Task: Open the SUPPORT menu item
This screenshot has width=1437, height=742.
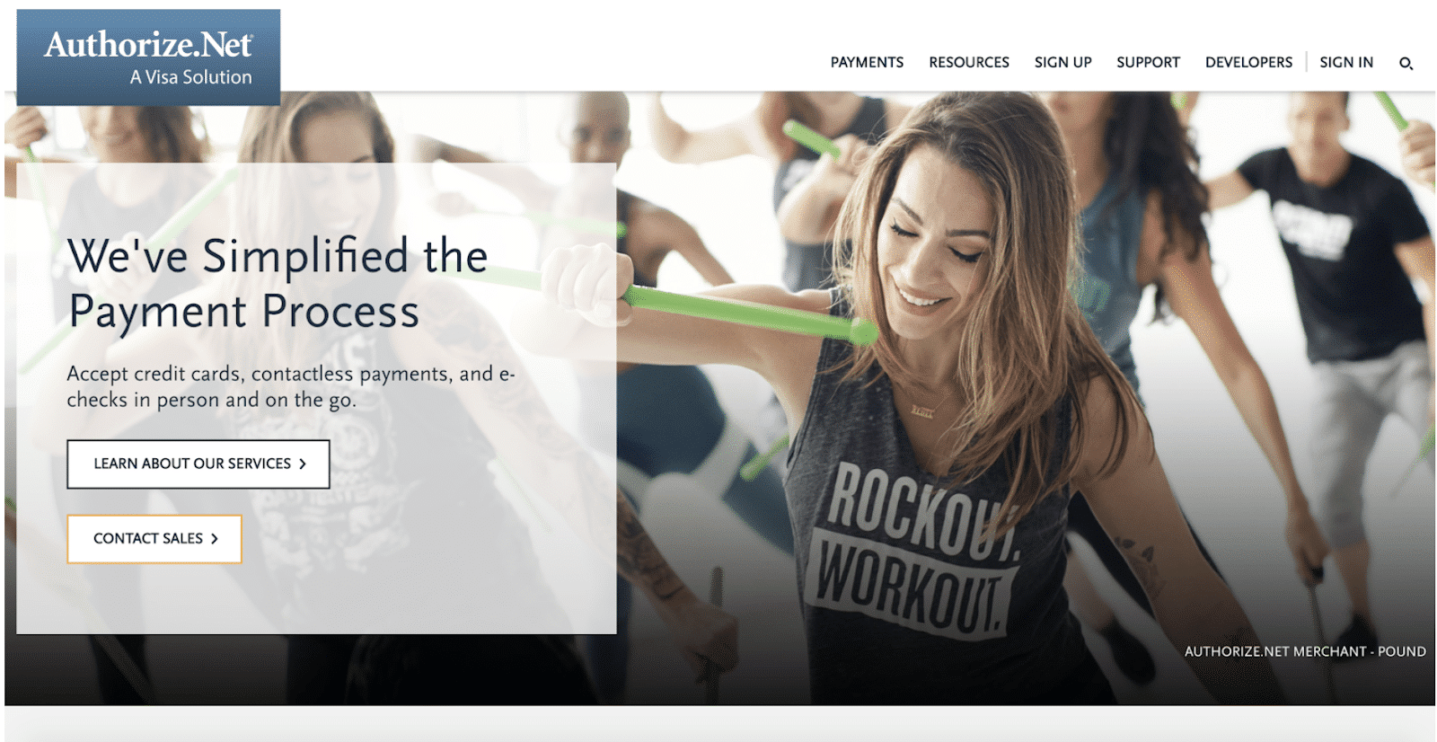Action: point(1148,62)
